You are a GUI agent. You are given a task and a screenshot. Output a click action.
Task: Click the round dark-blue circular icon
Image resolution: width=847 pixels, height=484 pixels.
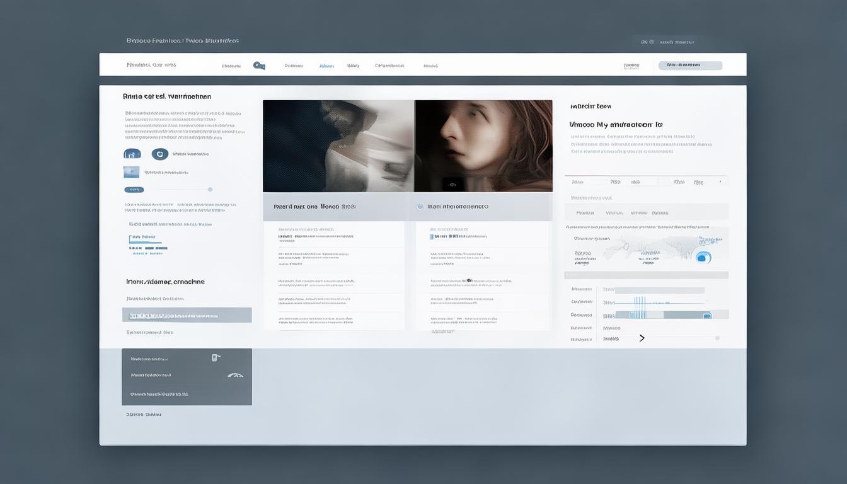pos(160,154)
